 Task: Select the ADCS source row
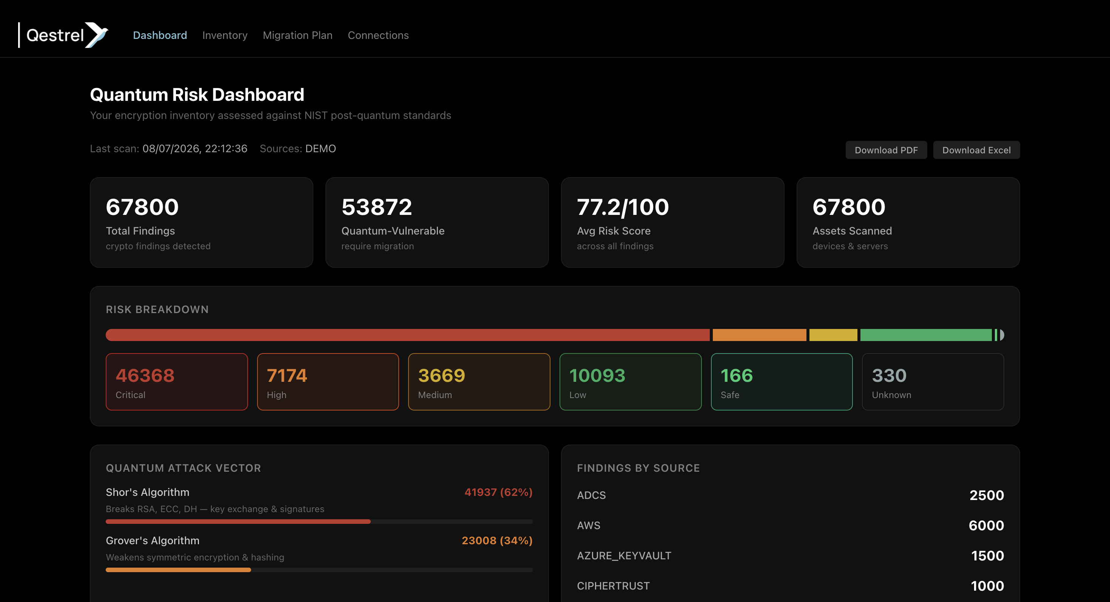tap(790, 495)
